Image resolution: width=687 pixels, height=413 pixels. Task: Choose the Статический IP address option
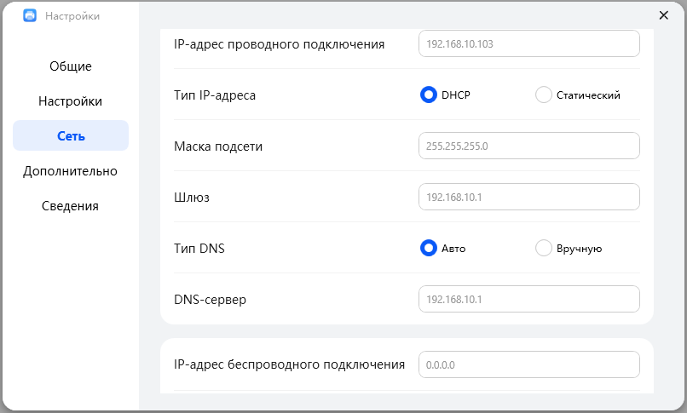(544, 95)
